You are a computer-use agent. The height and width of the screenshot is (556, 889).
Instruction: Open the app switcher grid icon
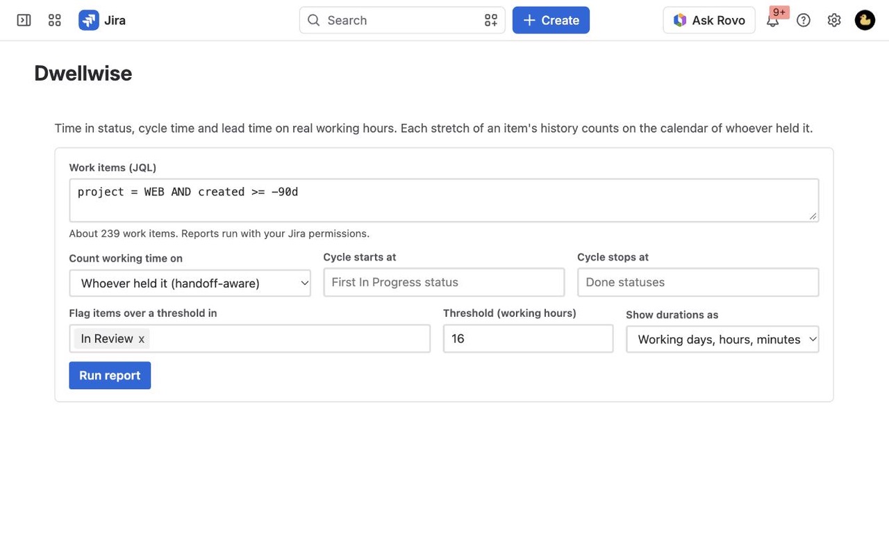(x=55, y=20)
